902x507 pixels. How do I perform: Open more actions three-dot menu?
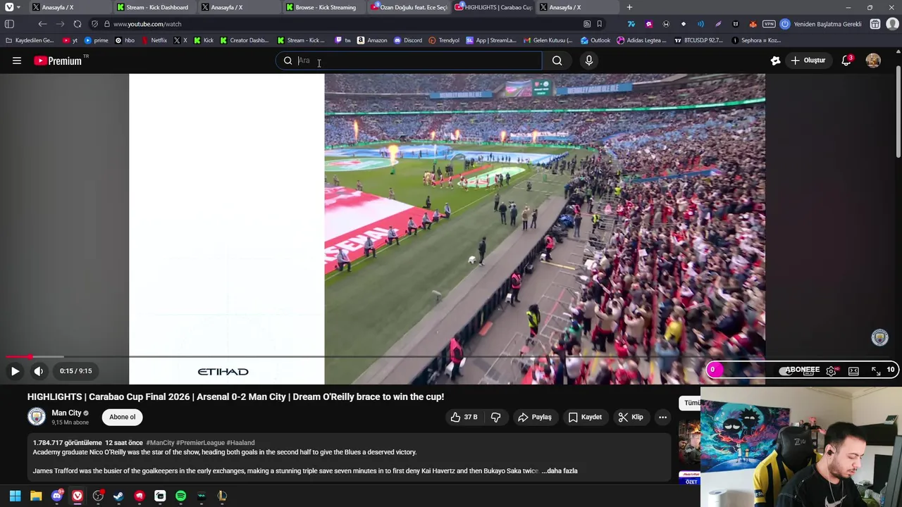(662, 417)
